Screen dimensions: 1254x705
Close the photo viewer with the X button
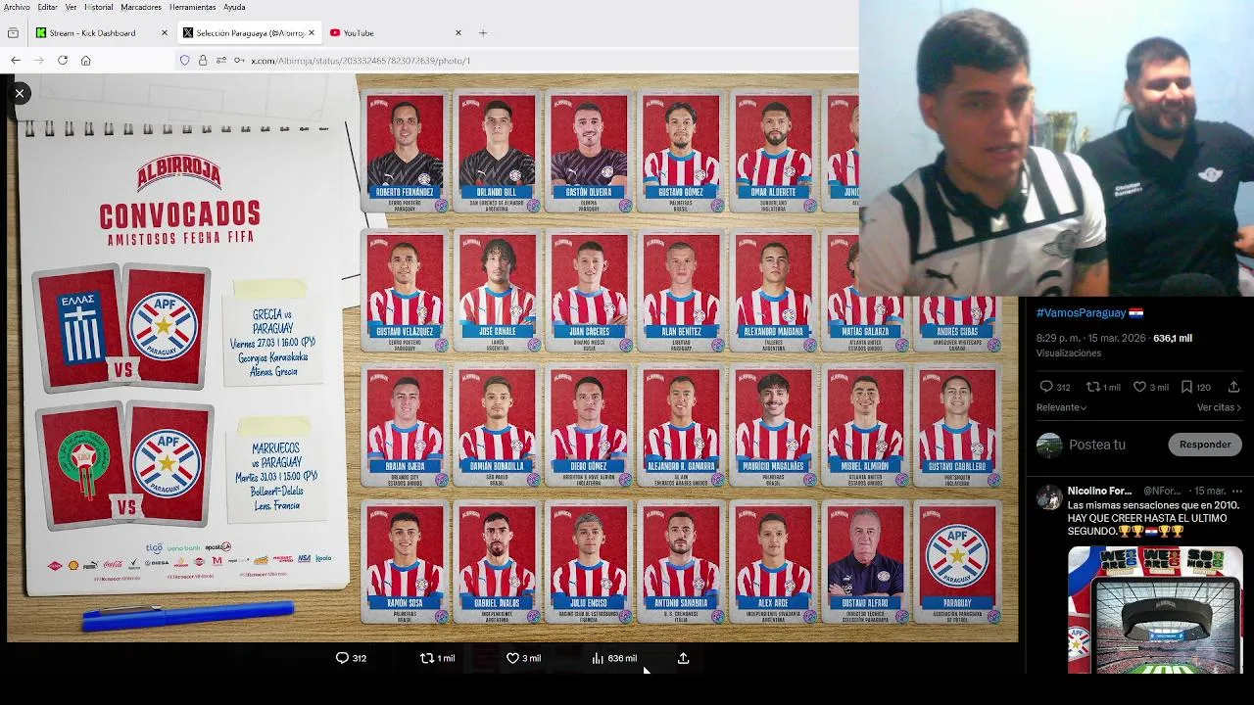pyautogui.click(x=19, y=93)
